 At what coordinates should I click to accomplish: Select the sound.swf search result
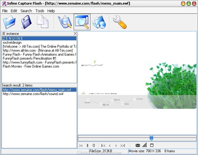coord(39,94)
